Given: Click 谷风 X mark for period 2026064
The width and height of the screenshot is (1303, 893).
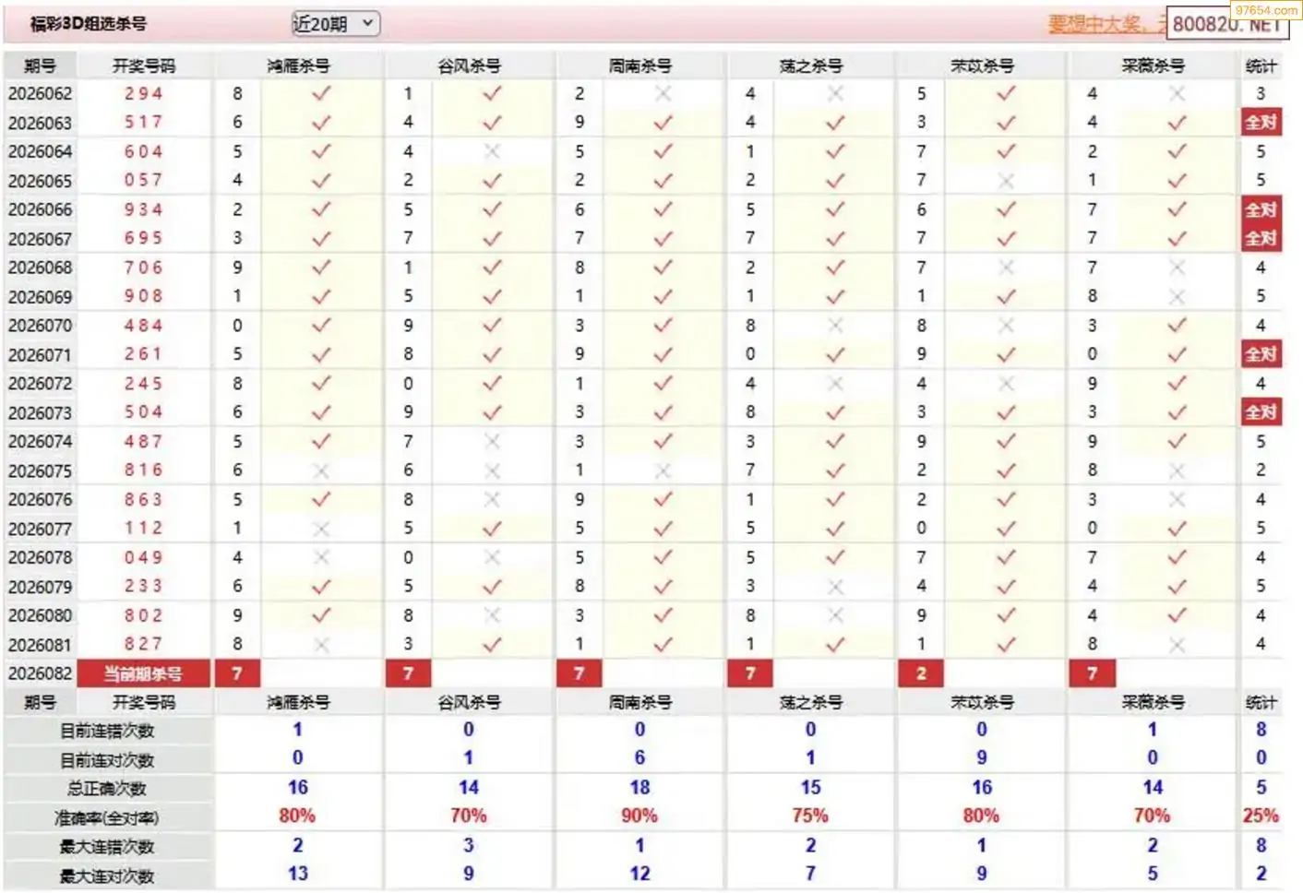Looking at the screenshot, I should (x=492, y=151).
